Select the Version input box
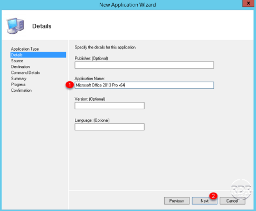Image resolution: width=256 pixels, height=211 pixels. [109, 105]
